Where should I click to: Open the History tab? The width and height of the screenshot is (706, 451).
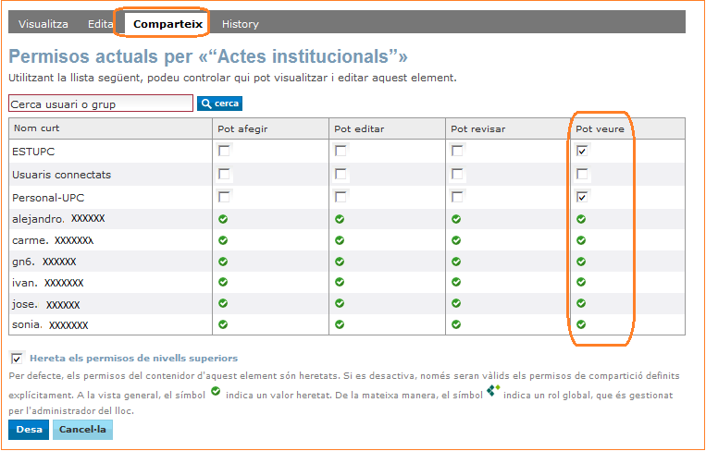tap(241, 24)
